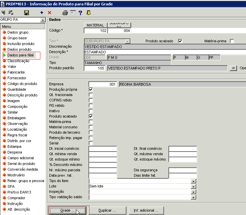Click the % Desconto máximo input field

coord(102,165)
